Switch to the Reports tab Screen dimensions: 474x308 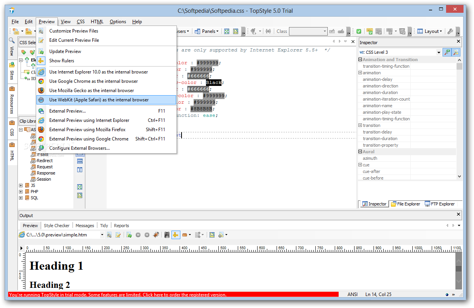pyautogui.click(x=121, y=226)
